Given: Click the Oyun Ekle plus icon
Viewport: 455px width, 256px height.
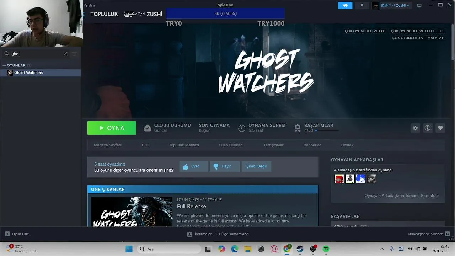Looking at the screenshot, I should [x=7, y=234].
